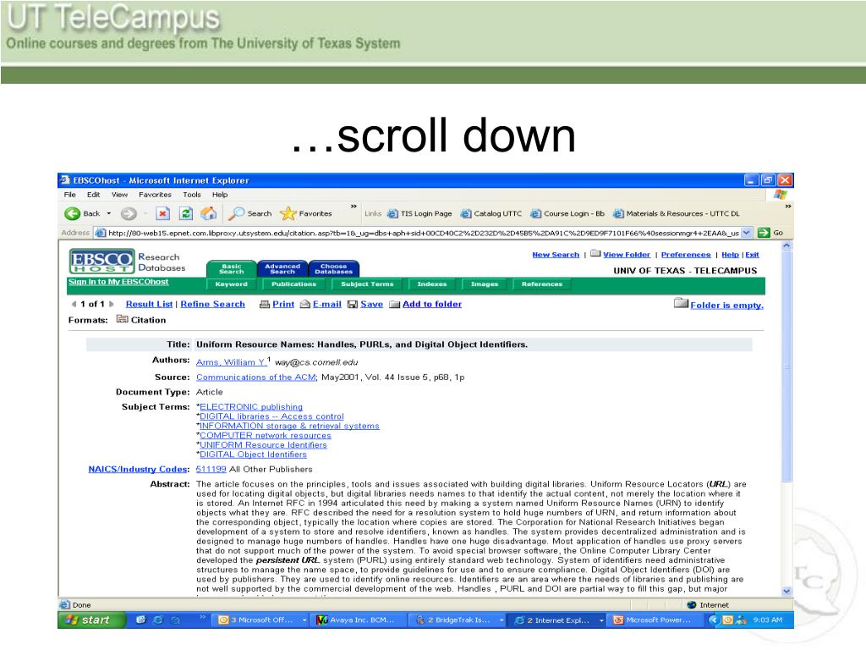The height and width of the screenshot is (650, 866).
Task: Switch to Avaya Inc. BCM taskbar item
Action: [x=359, y=620]
